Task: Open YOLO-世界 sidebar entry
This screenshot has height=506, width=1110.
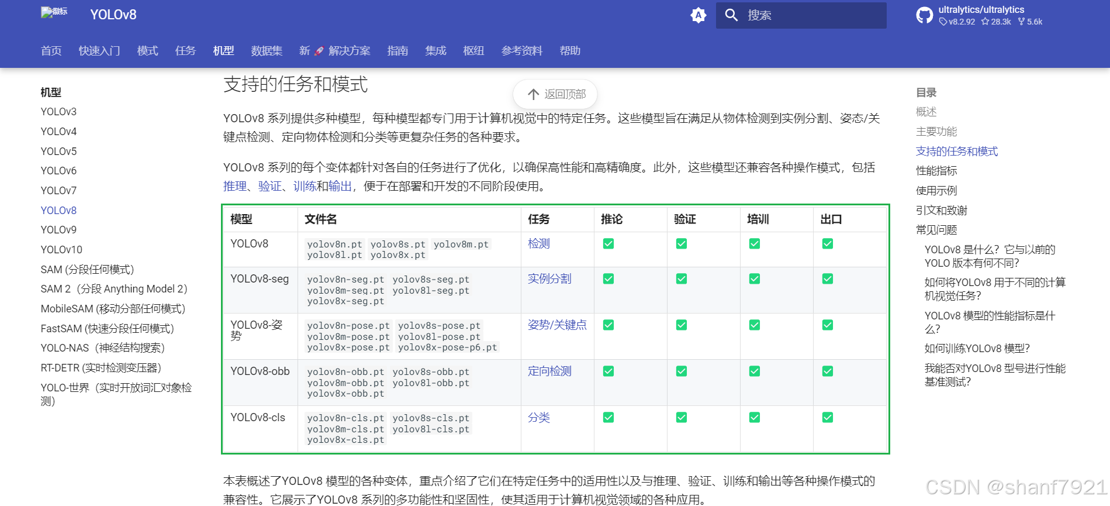Action: coord(116,394)
